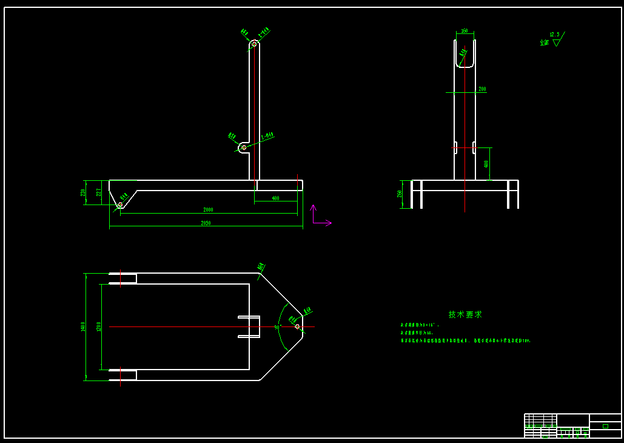Select the hole in the post's side lug
The width and height of the screenshot is (624, 443).
click(244, 147)
